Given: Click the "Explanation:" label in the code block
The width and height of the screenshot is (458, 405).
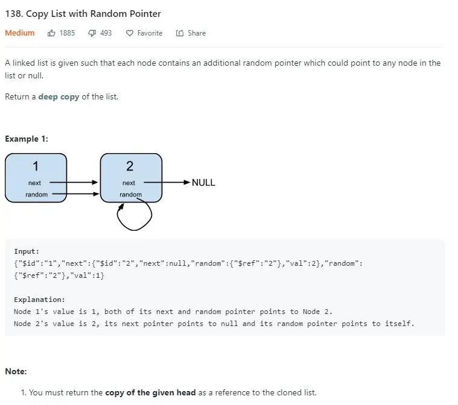Looking at the screenshot, I should click(39, 300).
